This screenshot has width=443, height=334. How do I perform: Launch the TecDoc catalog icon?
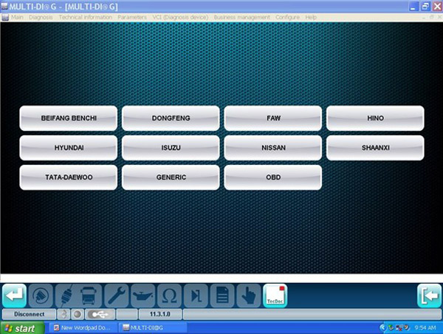pyautogui.click(x=275, y=295)
